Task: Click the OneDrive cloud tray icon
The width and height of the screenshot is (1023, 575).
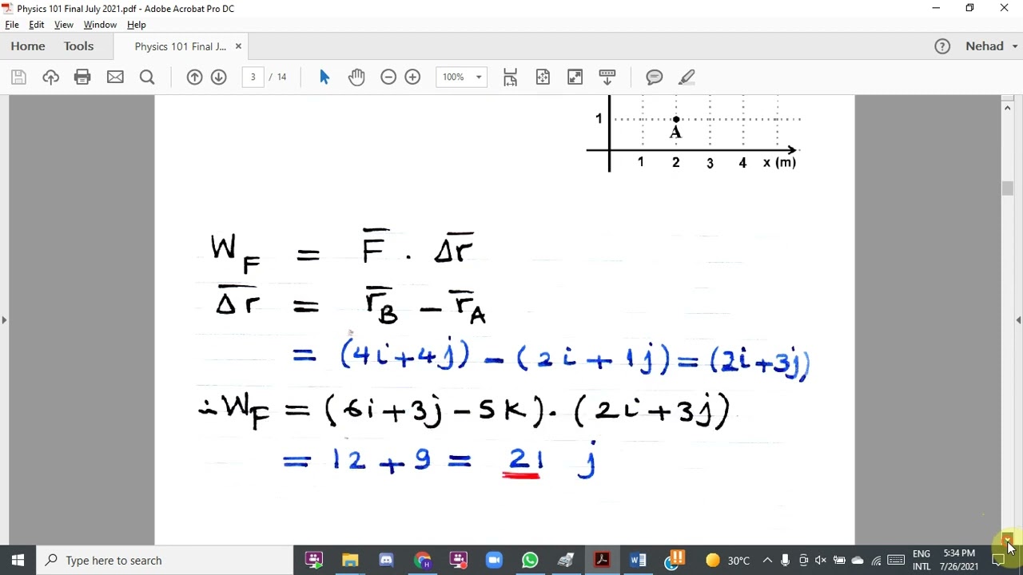Action: point(858,560)
